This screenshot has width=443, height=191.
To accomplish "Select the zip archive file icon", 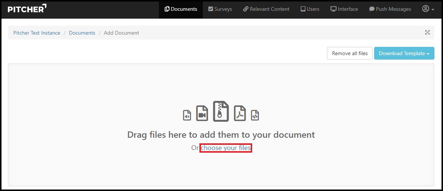I will pyautogui.click(x=221, y=111).
